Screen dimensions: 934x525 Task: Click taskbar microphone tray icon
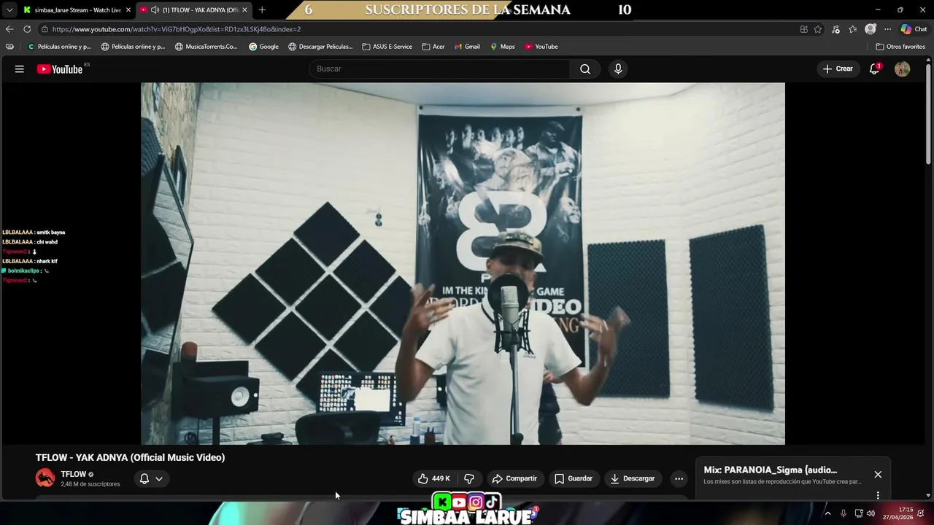click(x=844, y=513)
